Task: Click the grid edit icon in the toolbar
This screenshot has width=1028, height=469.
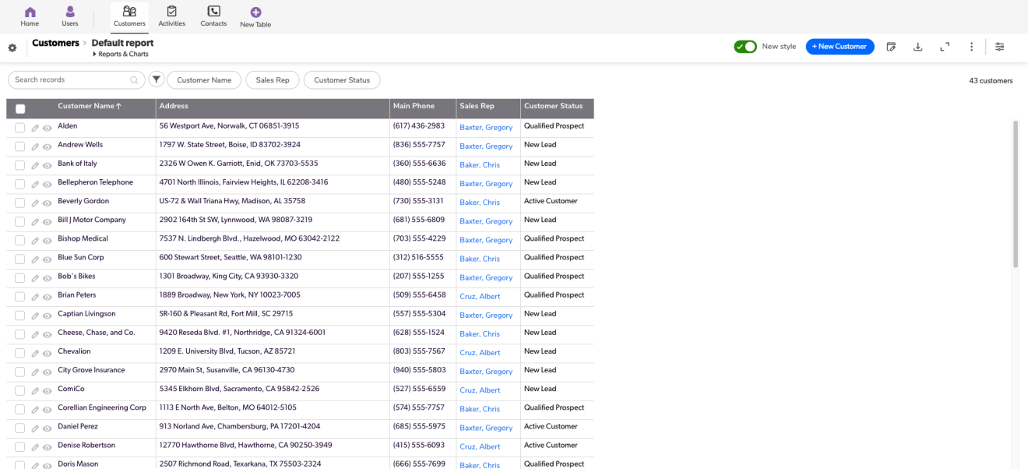Action: tap(891, 47)
